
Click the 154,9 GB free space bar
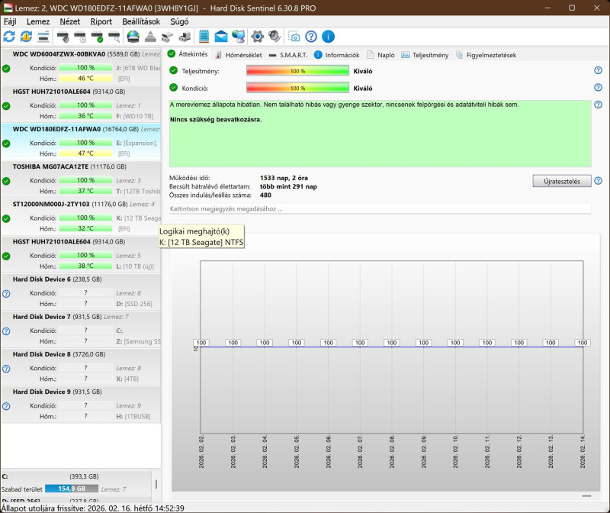[72, 489]
